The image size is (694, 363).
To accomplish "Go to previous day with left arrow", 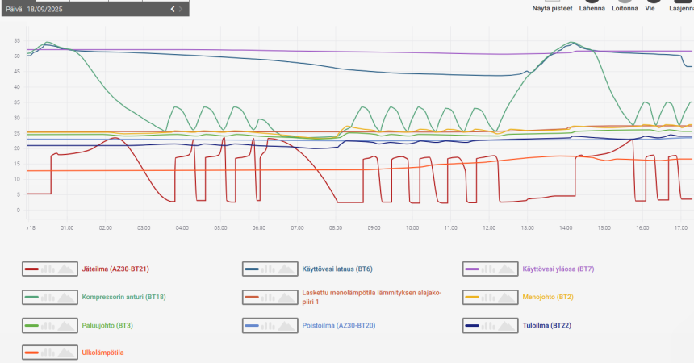I will pyautogui.click(x=172, y=9).
